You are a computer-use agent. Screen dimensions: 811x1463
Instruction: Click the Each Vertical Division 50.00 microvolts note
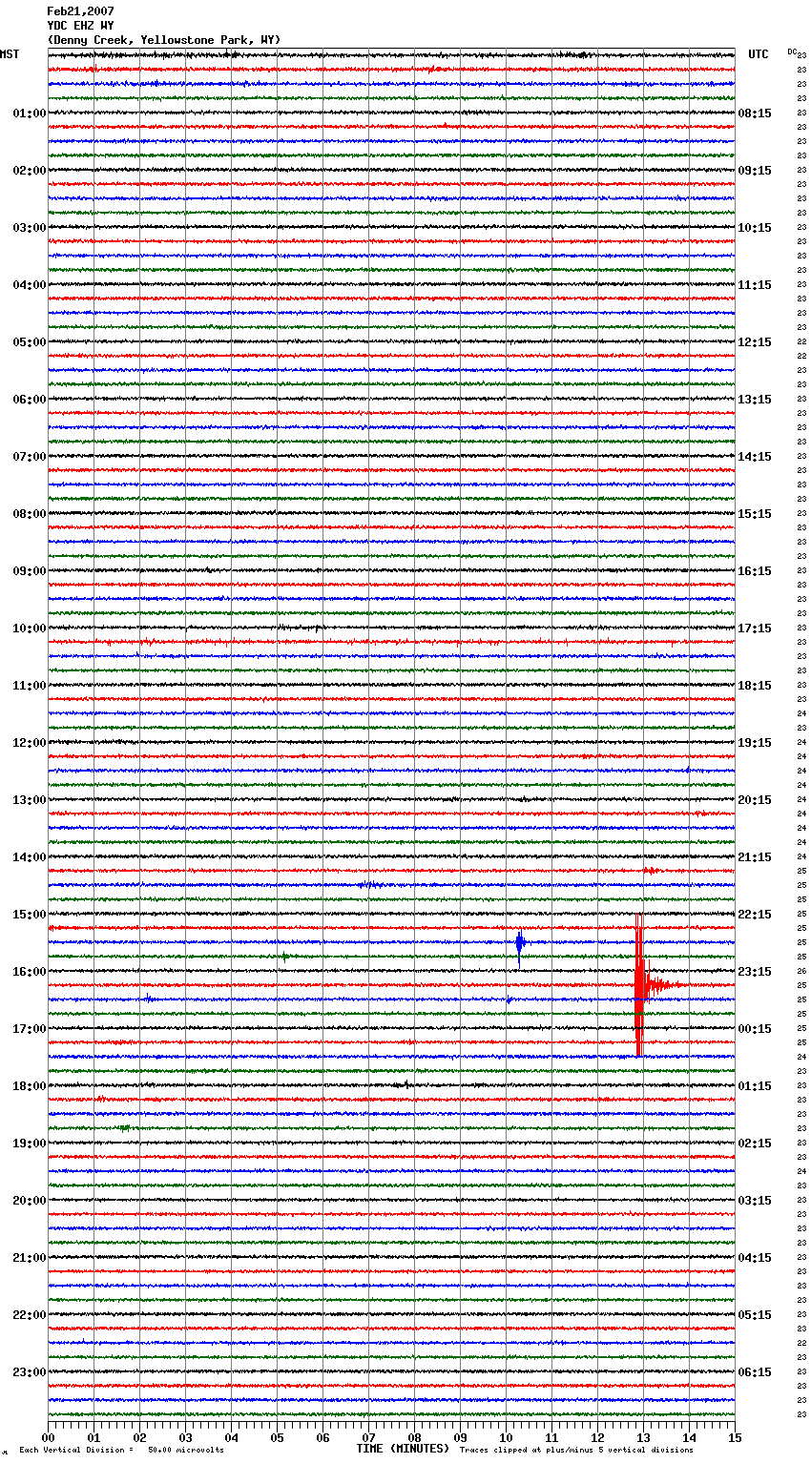(x=122, y=1450)
